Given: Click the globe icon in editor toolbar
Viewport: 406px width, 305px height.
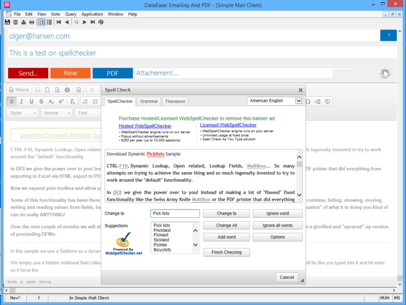Looking at the screenshot, I should point(327,102).
